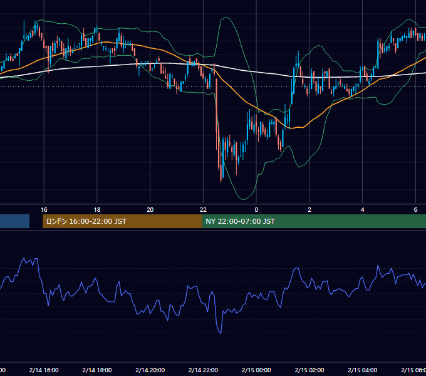
Task: Click the 2/15 04:00 date label
Action: click(363, 370)
